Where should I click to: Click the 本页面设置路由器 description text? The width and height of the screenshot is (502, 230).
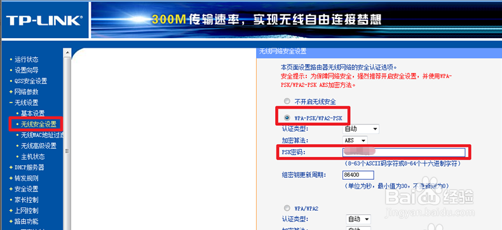tap(339, 68)
